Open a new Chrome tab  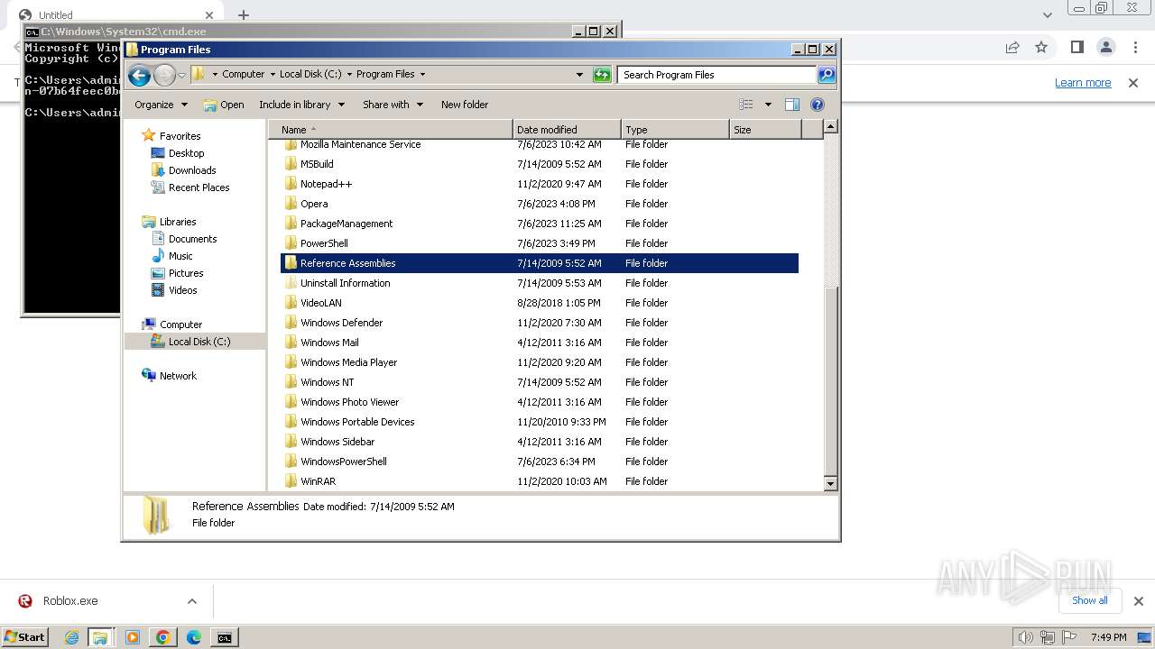(x=244, y=15)
